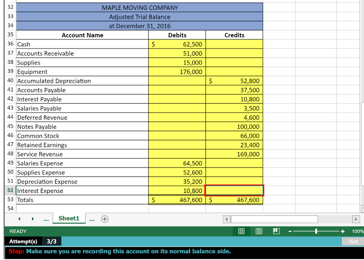Select row header 52
364x260 pixels.
10,191
